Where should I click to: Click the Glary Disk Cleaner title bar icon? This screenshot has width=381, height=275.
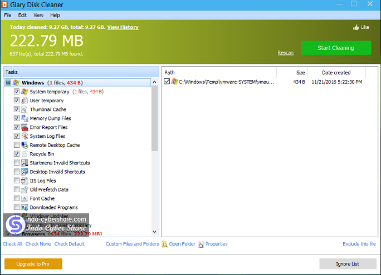coord(4,4)
